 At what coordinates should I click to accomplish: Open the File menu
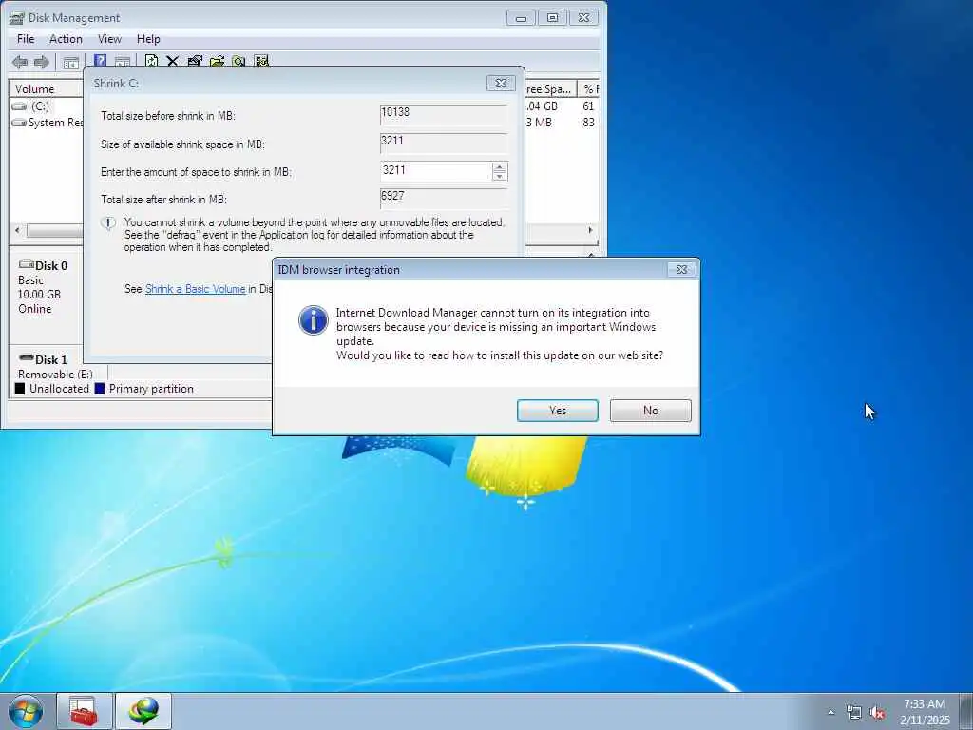(x=26, y=38)
